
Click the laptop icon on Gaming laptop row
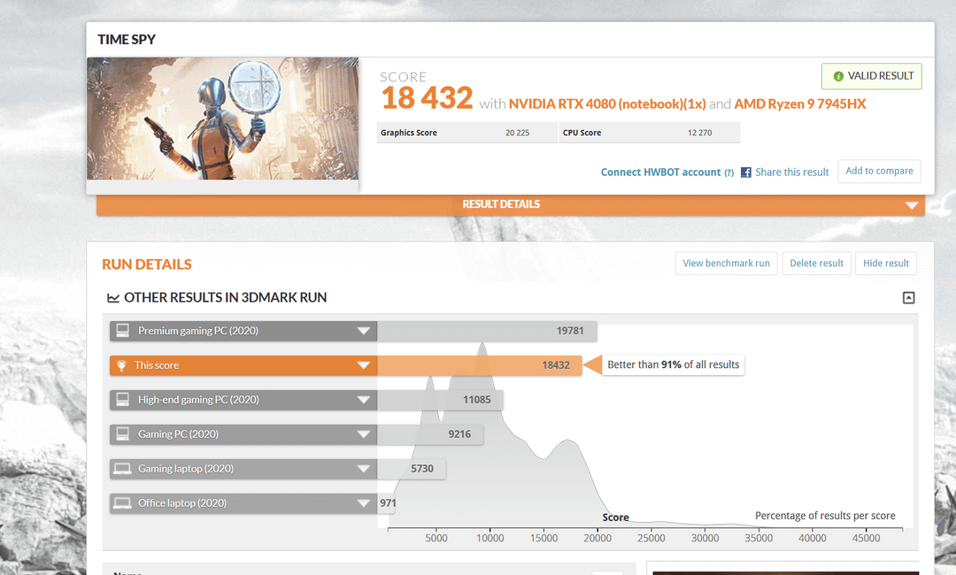coord(122,469)
